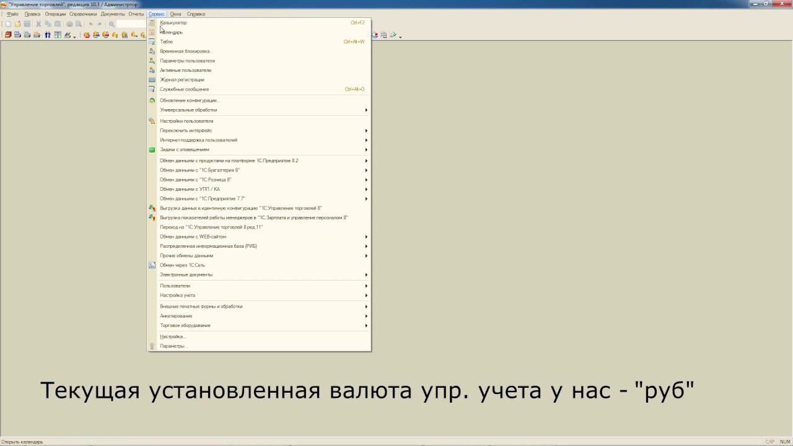Click into the toolbar search input field
The width and height of the screenshot is (793, 446).
point(131,24)
